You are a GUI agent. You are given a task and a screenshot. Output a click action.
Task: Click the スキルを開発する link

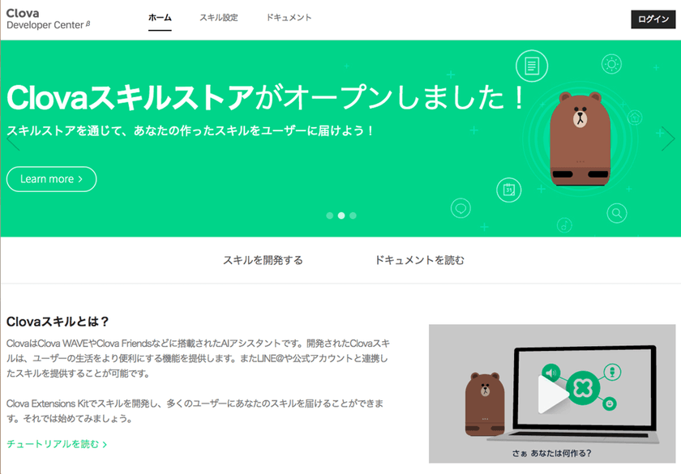[x=263, y=260]
